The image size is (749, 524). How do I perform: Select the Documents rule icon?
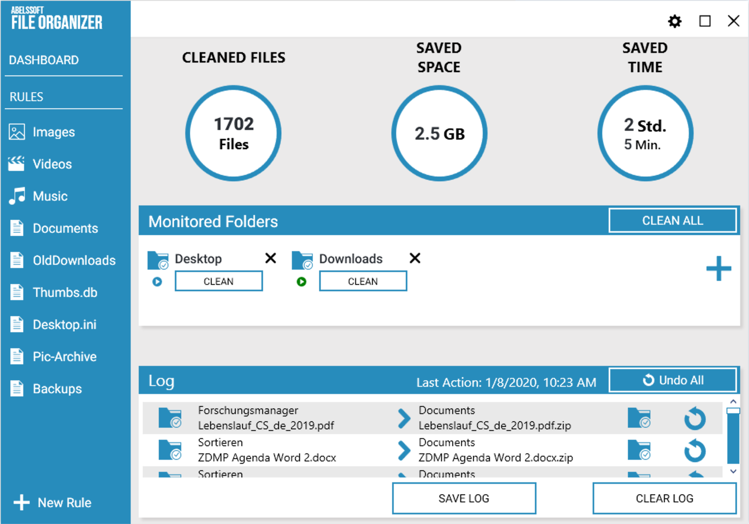(x=16, y=228)
